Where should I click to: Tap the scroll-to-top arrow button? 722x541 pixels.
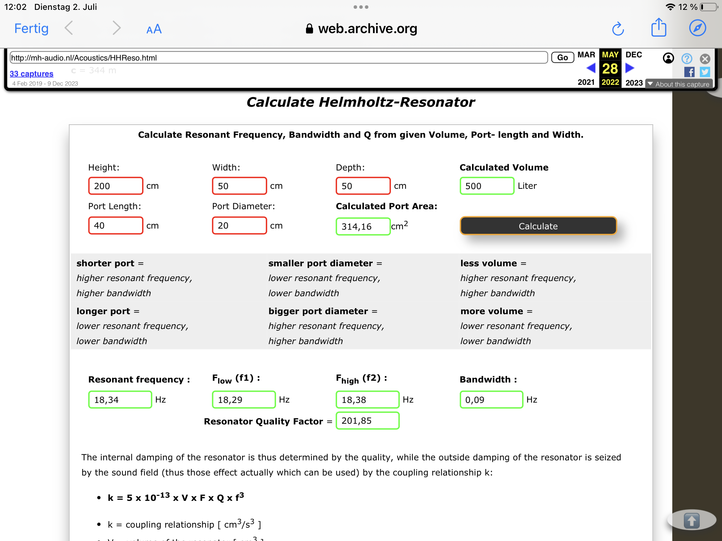point(692,520)
